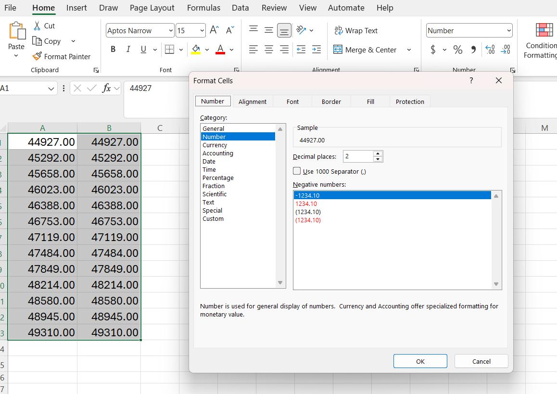Click Merge & Center button

[365, 50]
